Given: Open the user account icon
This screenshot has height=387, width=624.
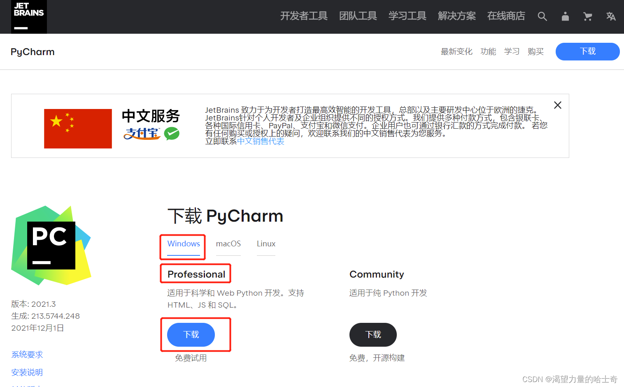Looking at the screenshot, I should (565, 16).
